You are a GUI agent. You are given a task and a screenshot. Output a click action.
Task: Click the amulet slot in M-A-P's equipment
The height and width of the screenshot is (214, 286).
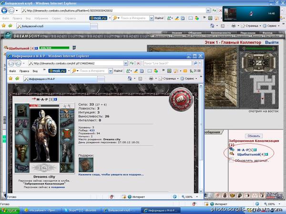click(67, 111)
